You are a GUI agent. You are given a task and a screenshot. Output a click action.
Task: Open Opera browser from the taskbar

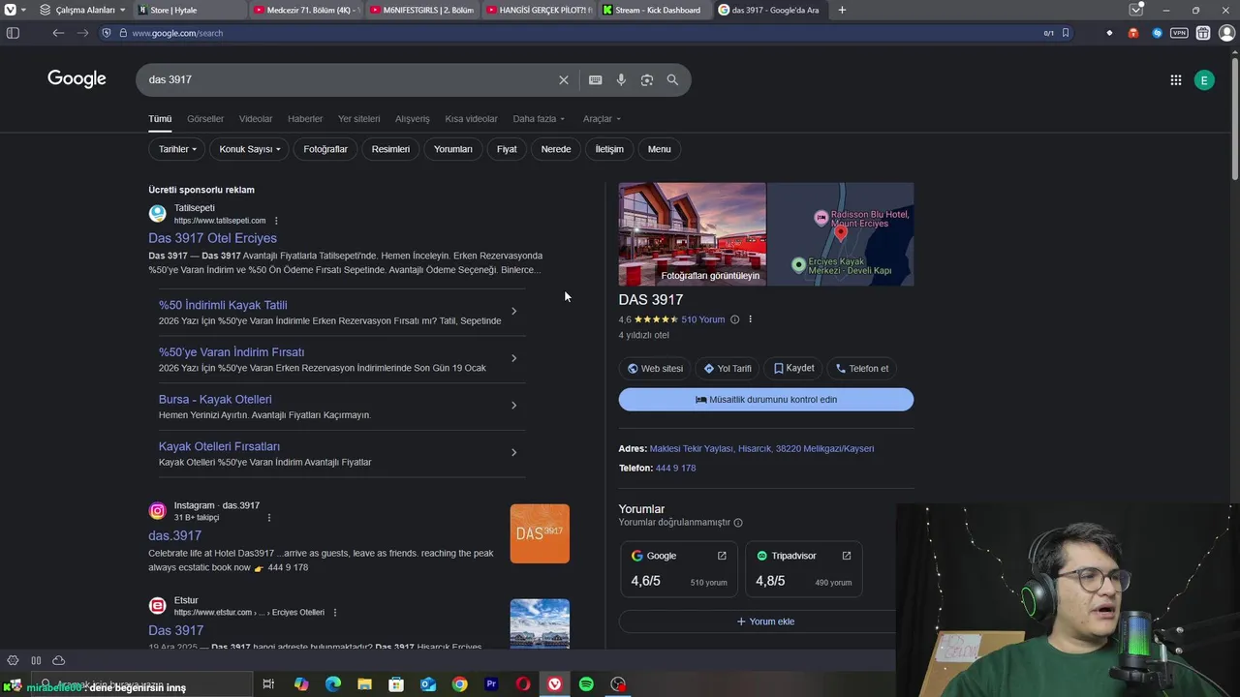point(523,684)
